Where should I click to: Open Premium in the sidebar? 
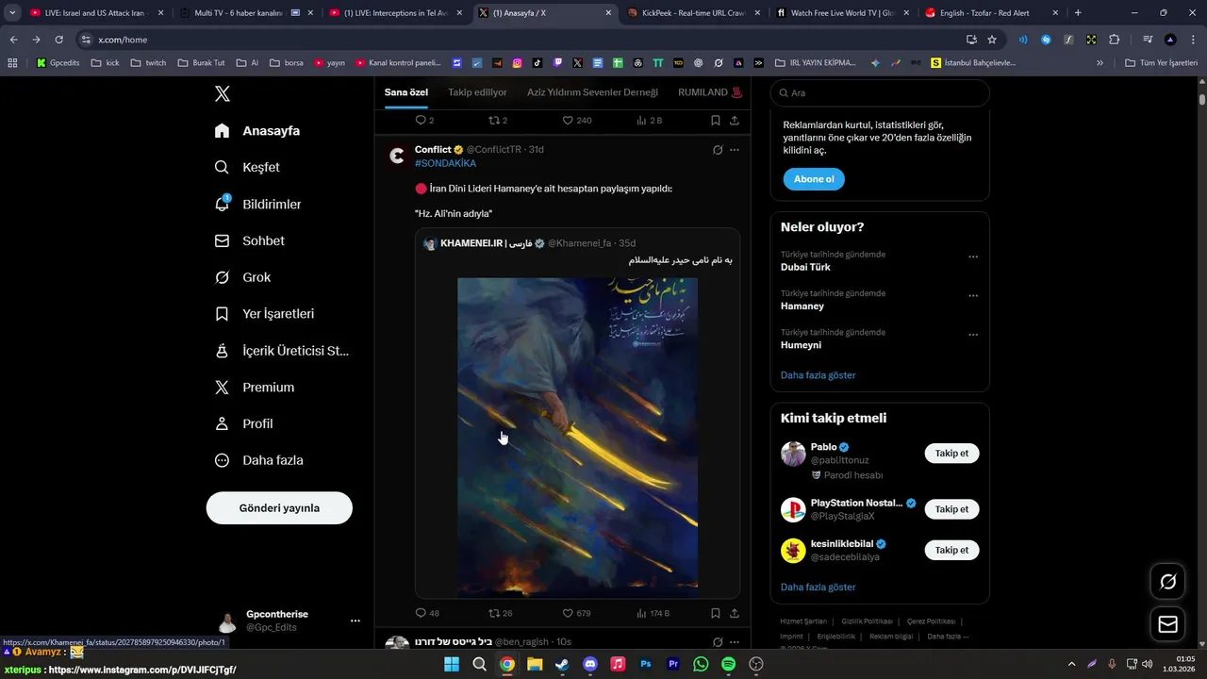click(x=255, y=388)
